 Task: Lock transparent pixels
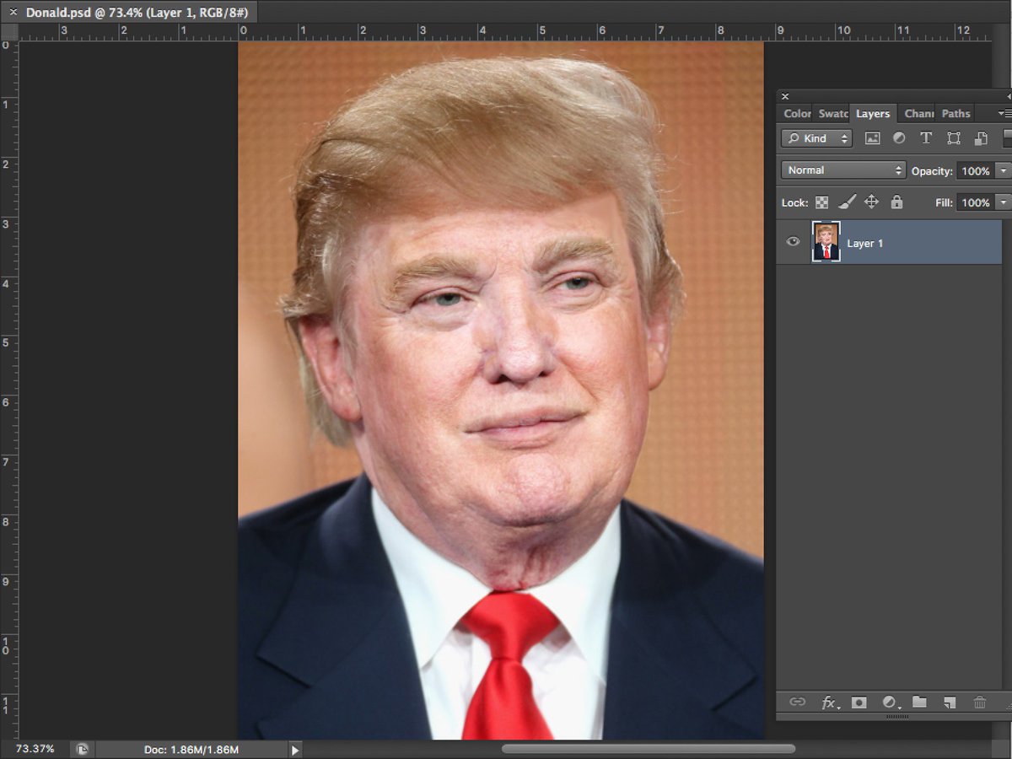pyautogui.click(x=821, y=202)
